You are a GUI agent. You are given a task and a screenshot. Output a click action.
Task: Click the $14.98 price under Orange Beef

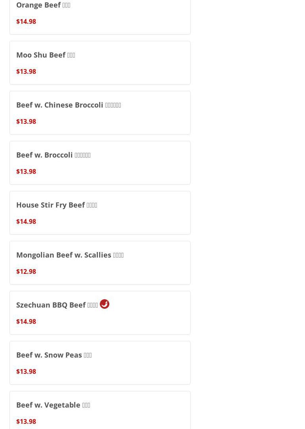[x=26, y=21]
